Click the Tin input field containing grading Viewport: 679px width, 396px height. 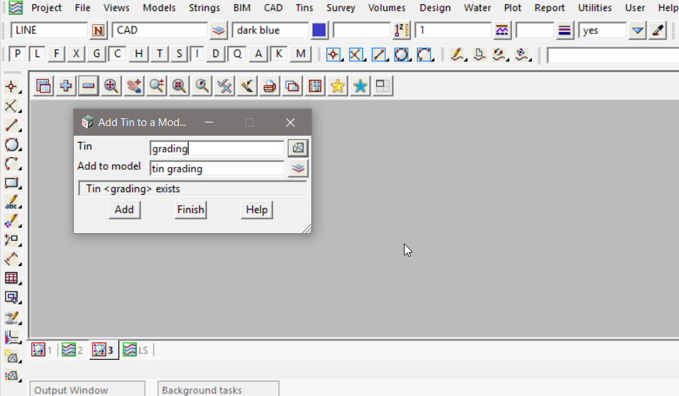pyautogui.click(x=217, y=148)
